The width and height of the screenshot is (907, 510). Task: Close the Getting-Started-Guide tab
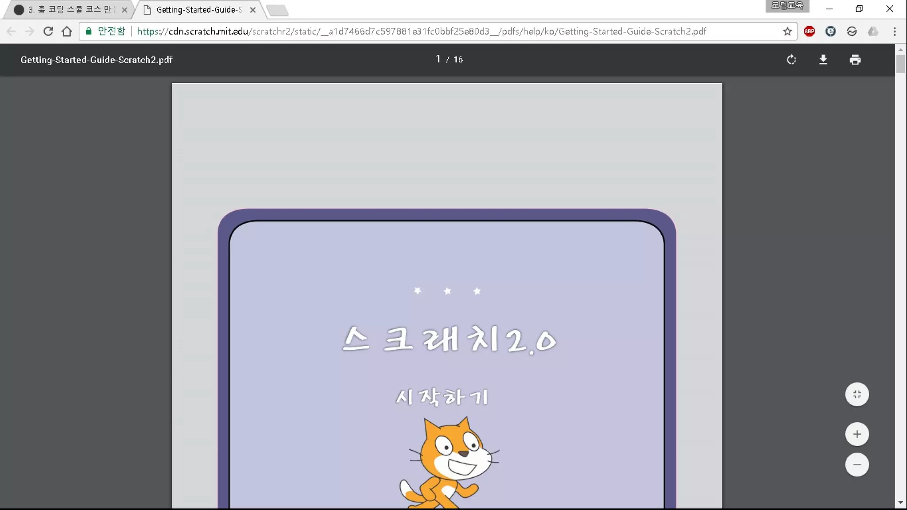253,10
